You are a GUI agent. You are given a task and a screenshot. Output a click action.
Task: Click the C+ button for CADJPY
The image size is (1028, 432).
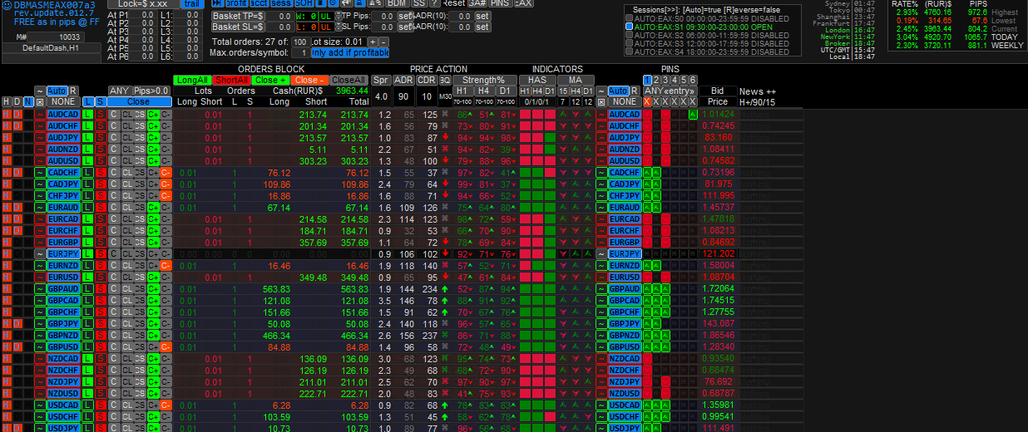point(153,184)
